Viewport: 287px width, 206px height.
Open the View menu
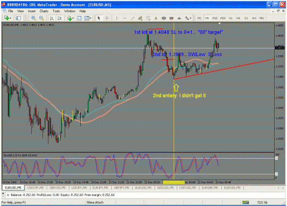pos(21,11)
